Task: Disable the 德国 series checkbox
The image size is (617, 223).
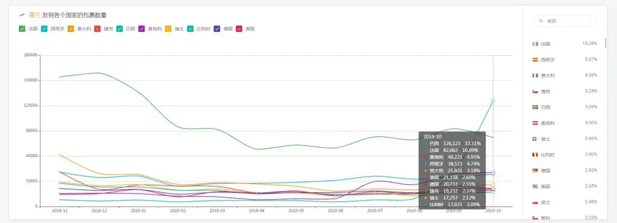Action: 217,28
